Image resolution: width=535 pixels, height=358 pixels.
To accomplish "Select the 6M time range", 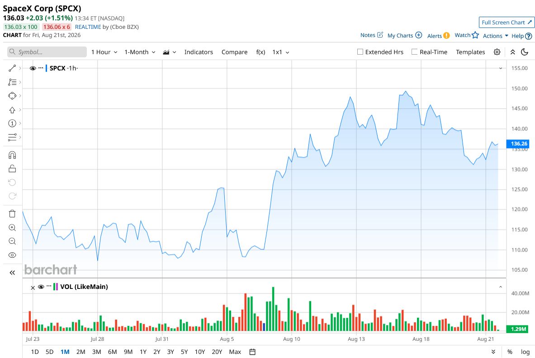I will [x=112, y=352].
